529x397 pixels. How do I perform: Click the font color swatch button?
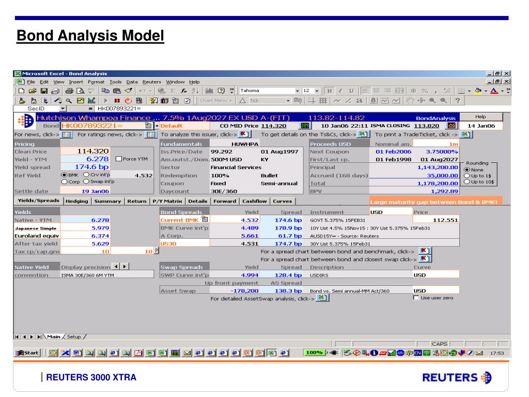pyautogui.click(x=494, y=91)
